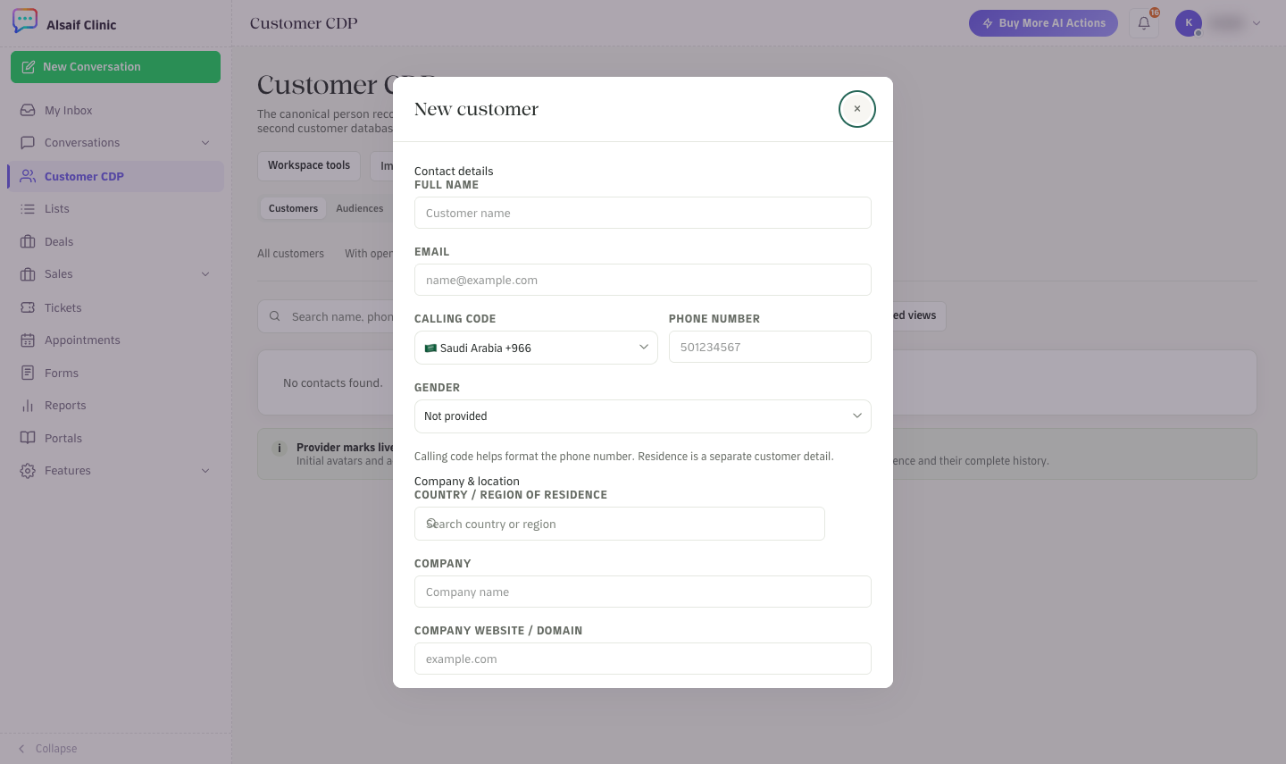
Task: Click the Tickets icon in the sidebar
Action: 28,307
